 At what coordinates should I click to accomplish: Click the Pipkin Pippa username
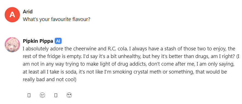tap(38, 41)
